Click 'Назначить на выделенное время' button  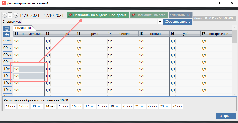[x=98, y=15]
